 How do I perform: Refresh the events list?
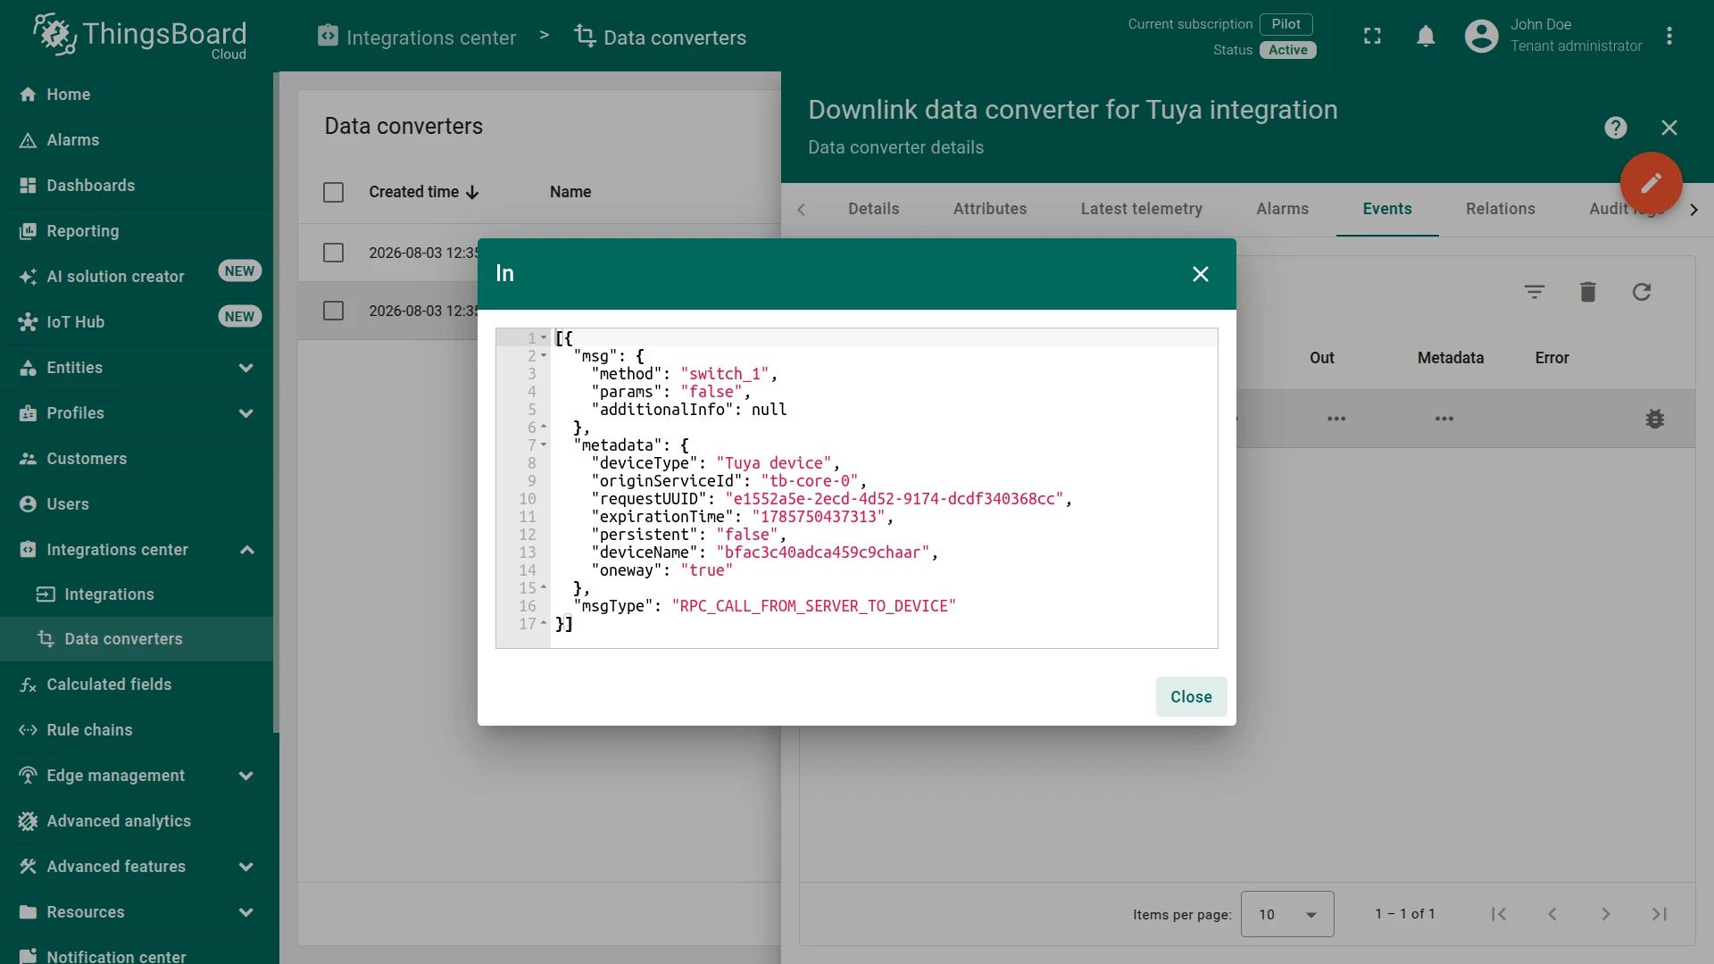(1641, 292)
